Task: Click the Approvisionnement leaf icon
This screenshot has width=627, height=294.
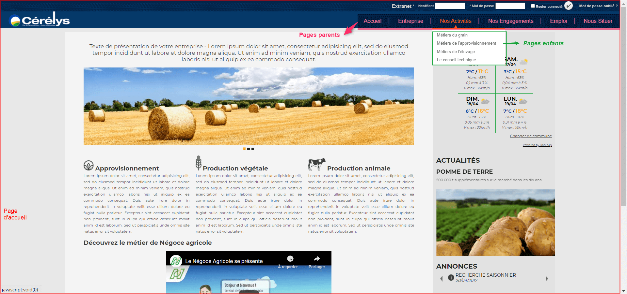Action: [x=88, y=166]
